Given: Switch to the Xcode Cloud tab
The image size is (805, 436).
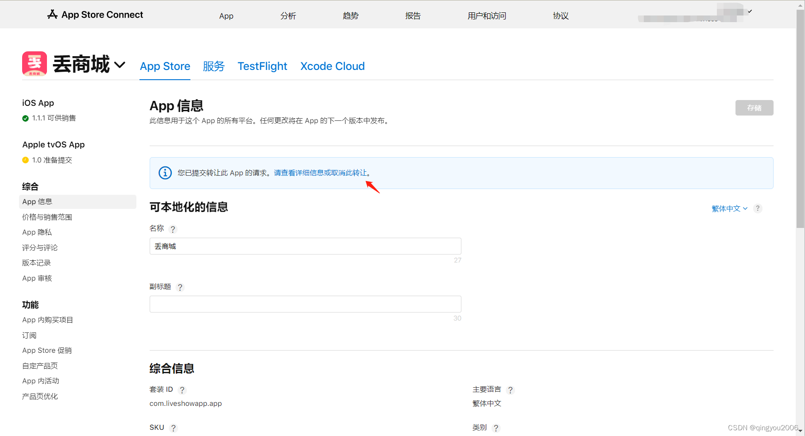Looking at the screenshot, I should [x=333, y=66].
